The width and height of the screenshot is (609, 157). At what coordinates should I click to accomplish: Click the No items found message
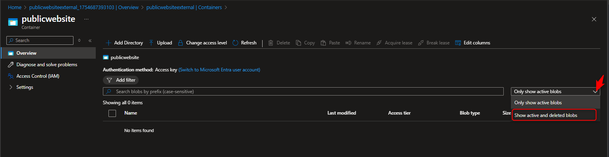click(139, 130)
